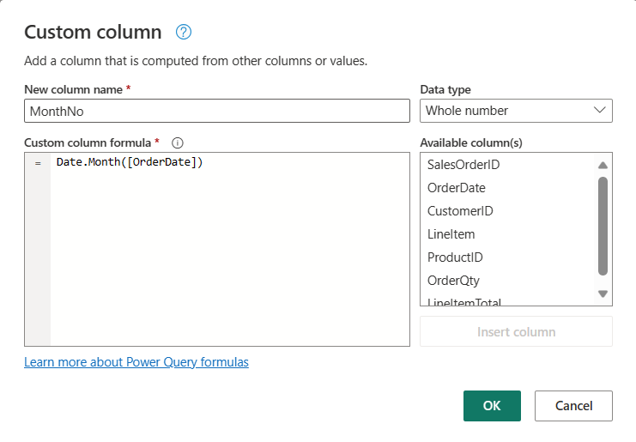Select OrderDate in Available columns
The height and width of the screenshot is (442, 636).
coord(457,188)
